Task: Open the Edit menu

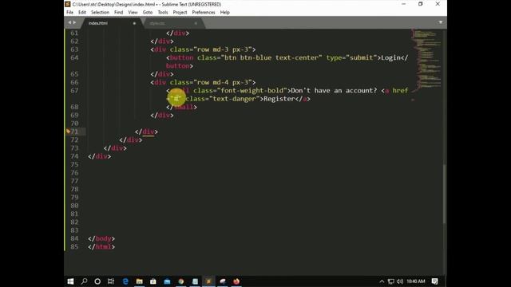Action: pos(82,13)
